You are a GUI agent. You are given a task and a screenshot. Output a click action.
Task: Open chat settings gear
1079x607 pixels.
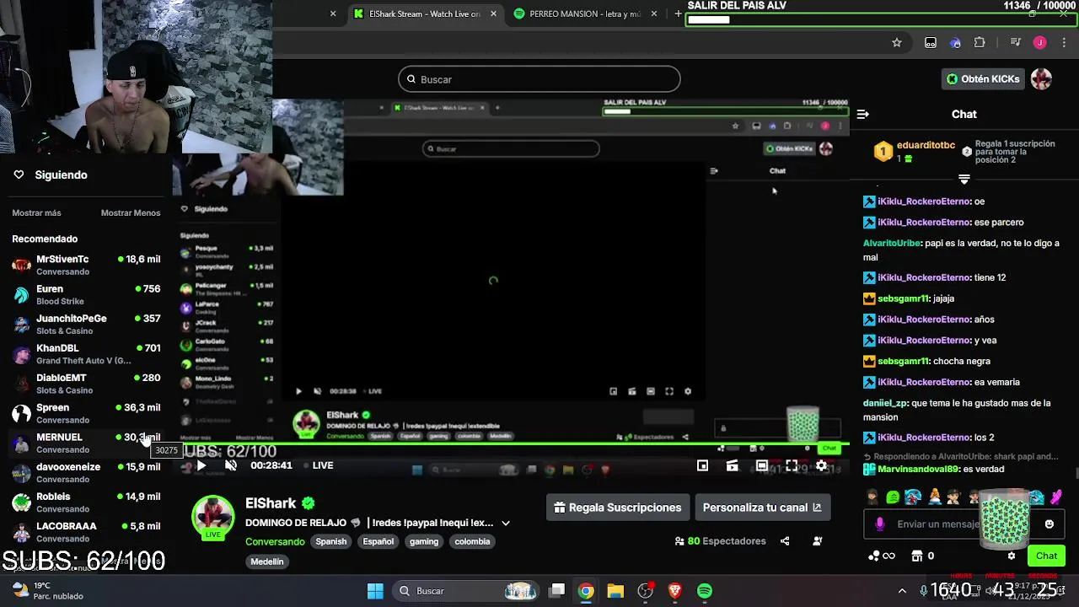click(1012, 556)
